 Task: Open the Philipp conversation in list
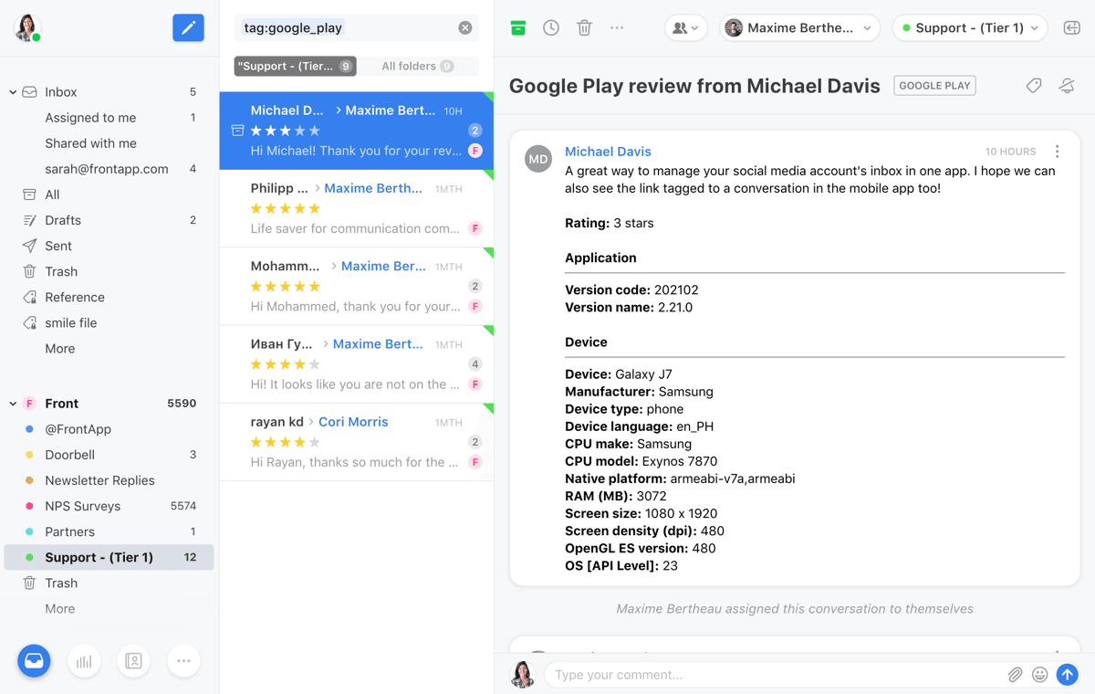[x=357, y=209]
